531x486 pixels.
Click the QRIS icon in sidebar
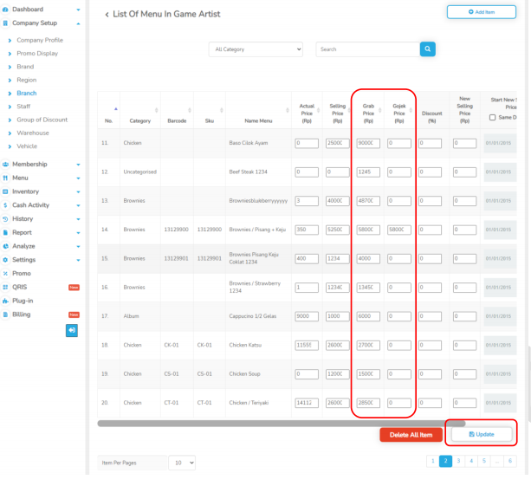pos(5,287)
